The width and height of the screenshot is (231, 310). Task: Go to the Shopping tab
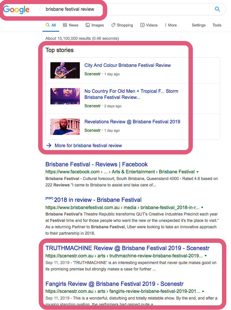[x=122, y=25]
